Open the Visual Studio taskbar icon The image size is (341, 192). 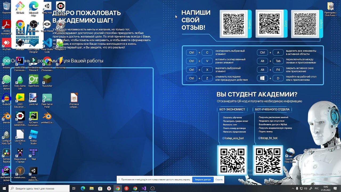[x=144, y=189]
